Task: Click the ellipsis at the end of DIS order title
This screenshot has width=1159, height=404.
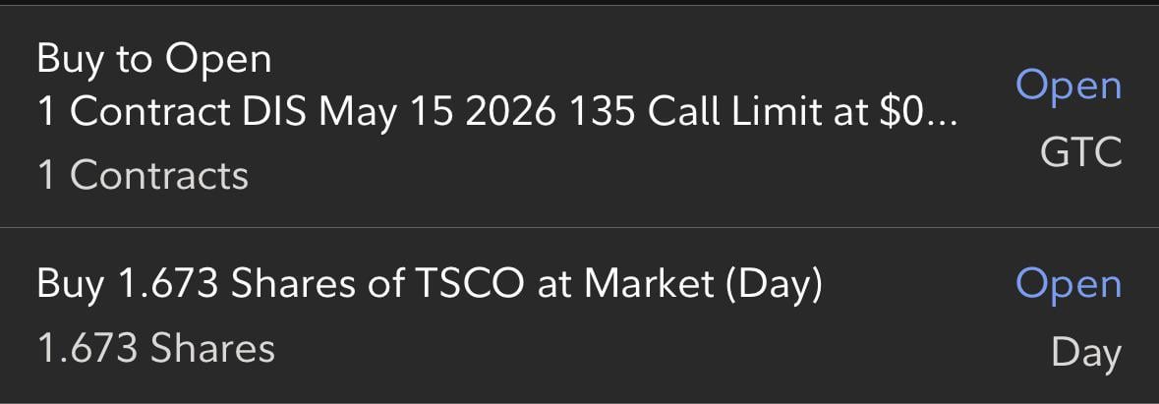Action: [942, 120]
